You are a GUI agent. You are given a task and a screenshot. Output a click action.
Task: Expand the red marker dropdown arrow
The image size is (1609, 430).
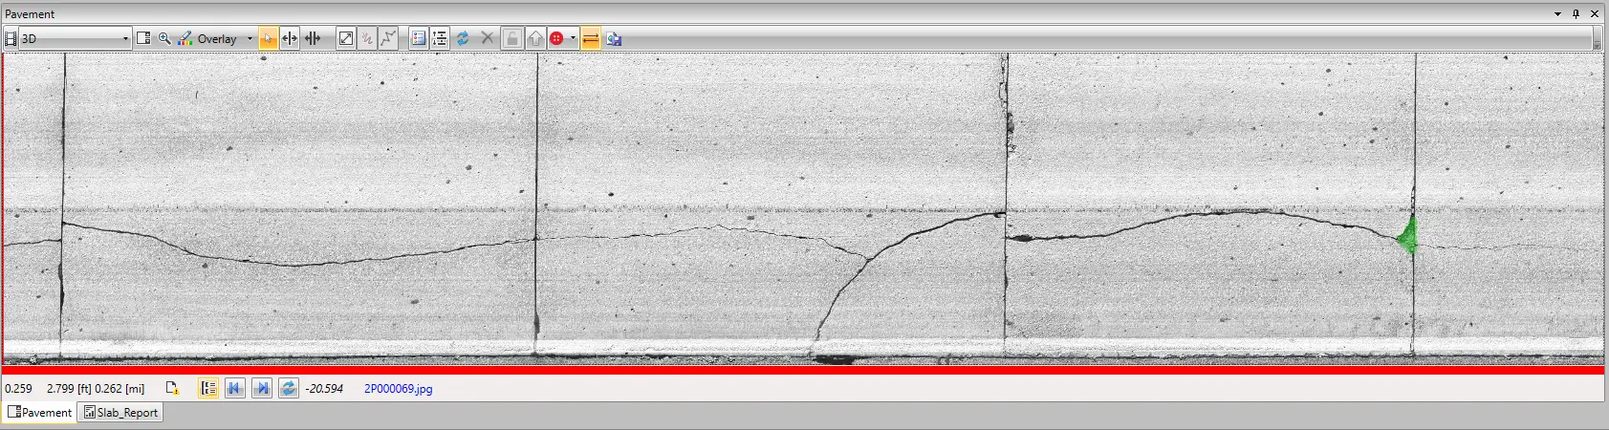pyautogui.click(x=573, y=39)
